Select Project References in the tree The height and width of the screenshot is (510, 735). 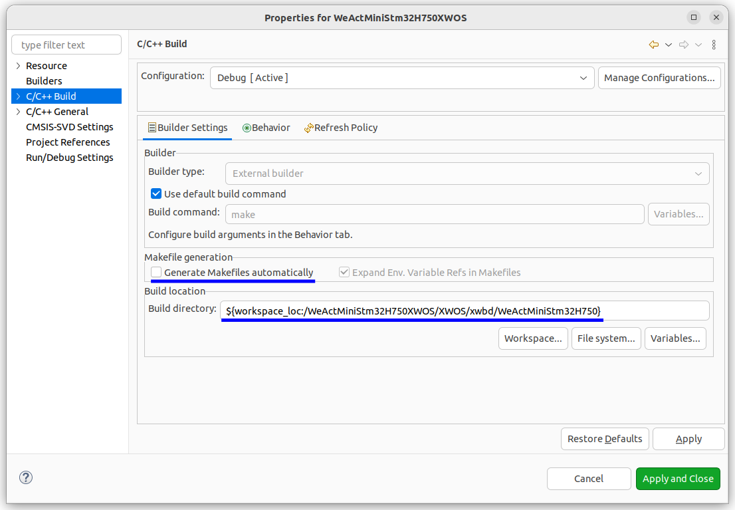click(68, 142)
